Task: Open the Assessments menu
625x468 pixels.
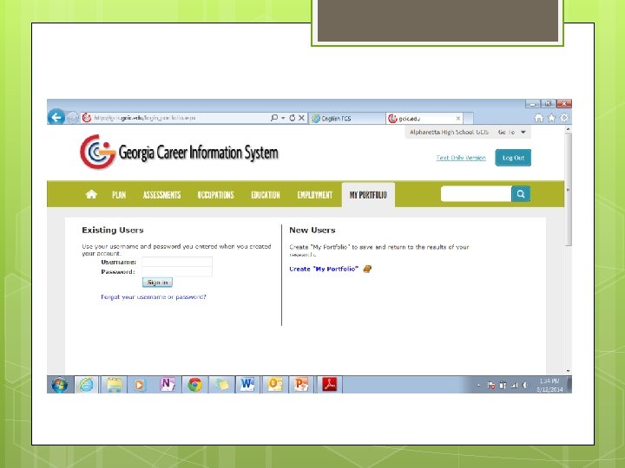Action: tap(161, 195)
